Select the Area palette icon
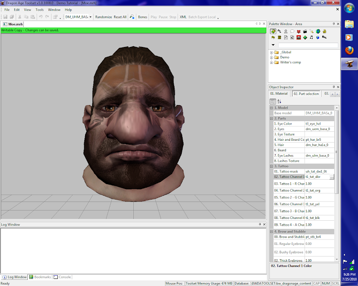Viewport: 358px width, 286px height. tap(273, 31)
